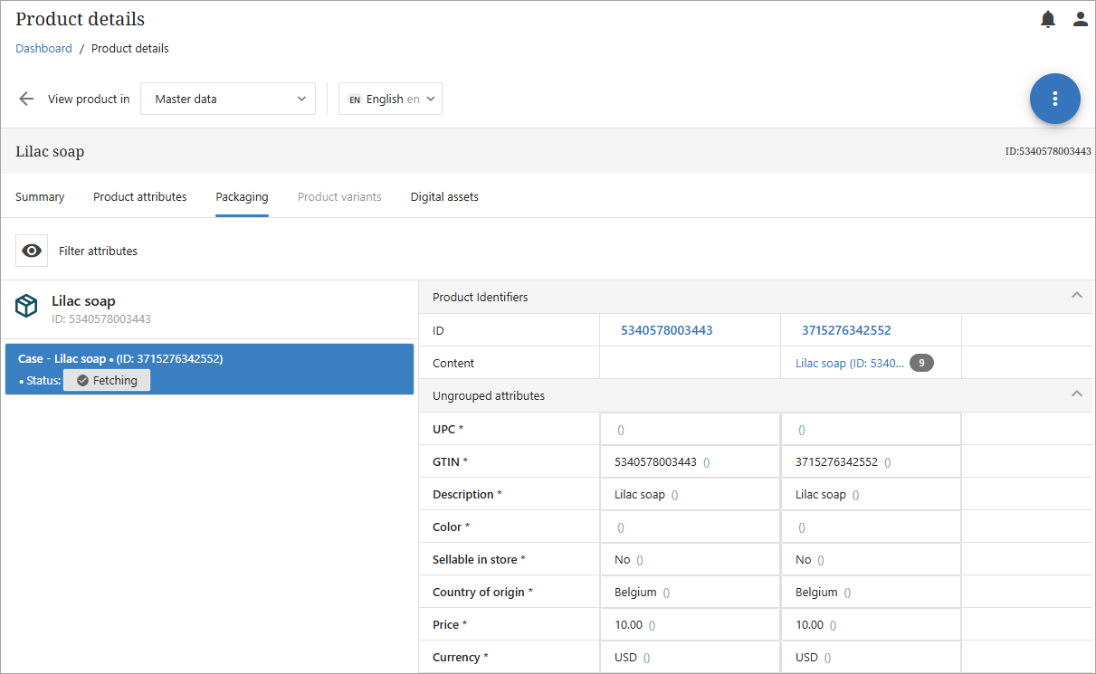
Task: Open the blue three-dot actions button
Action: pyautogui.click(x=1054, y=99)
